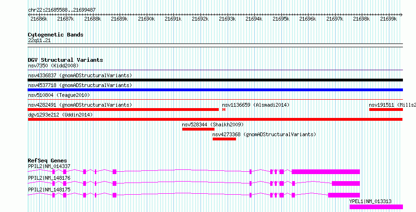The image size is (416, 212).
Task: Open the PPIL2|NM_148175 transcript label
Action: click(49, 190)
